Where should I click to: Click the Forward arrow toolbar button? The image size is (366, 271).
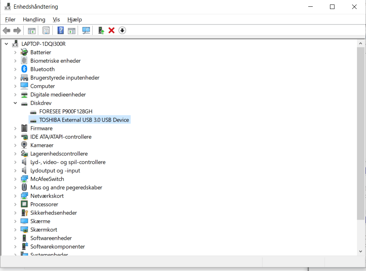[x=17, y=30]
